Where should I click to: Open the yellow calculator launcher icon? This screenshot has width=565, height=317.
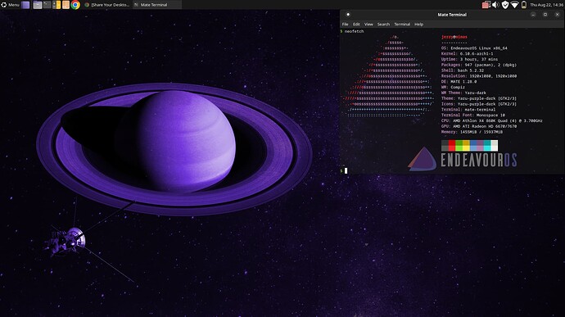(56, 5)
